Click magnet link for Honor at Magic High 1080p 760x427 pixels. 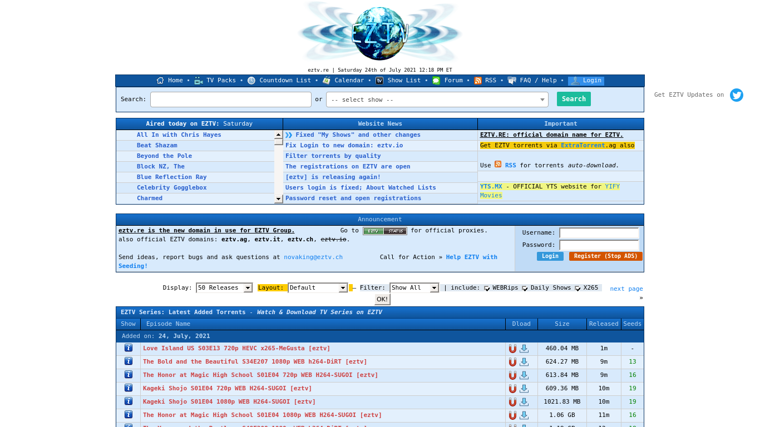[512, 415]
